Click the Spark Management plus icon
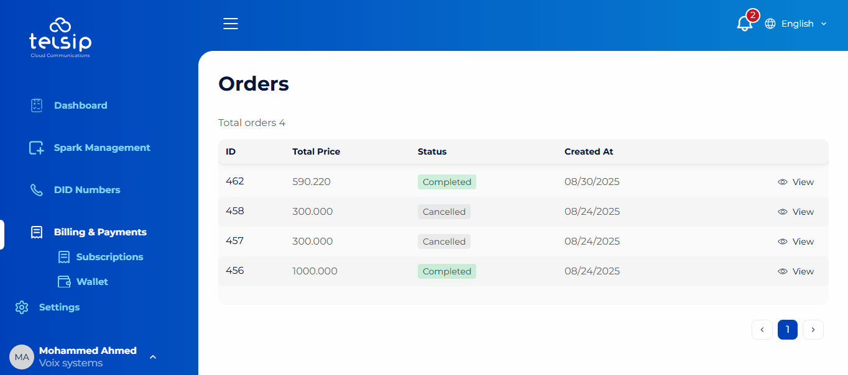Screen dimensions: 848x375 click(x=37, y=148)
